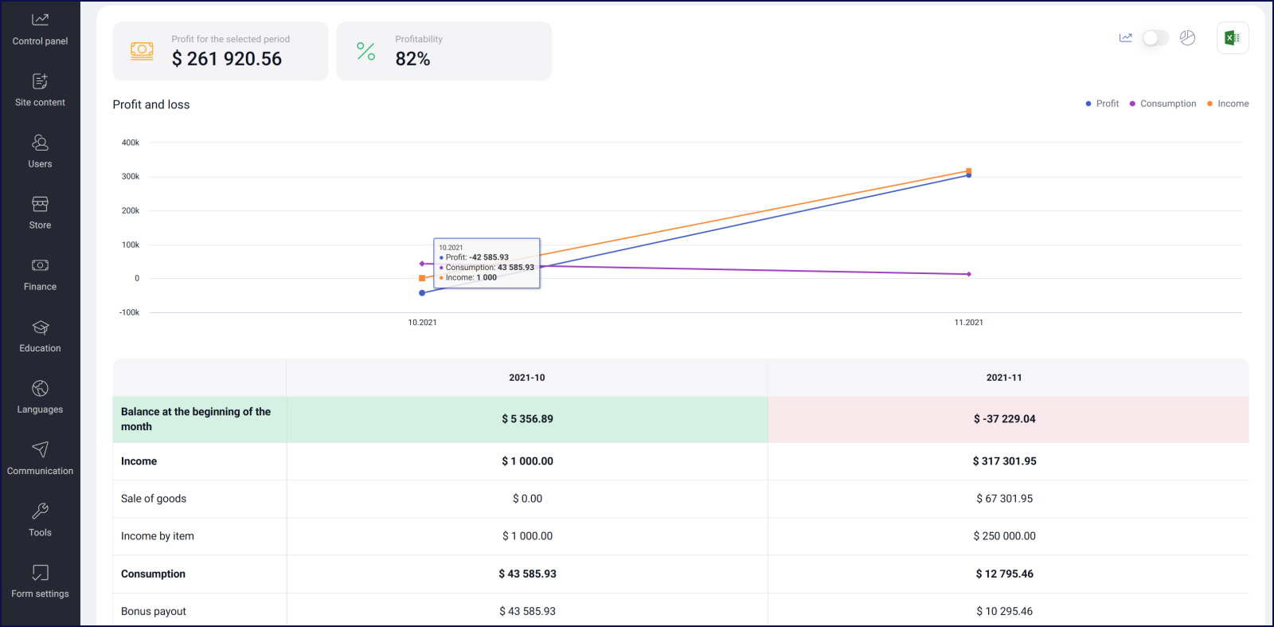Open the Store section
Viewport: 1274px width, 627px height.
click(40, 214)
